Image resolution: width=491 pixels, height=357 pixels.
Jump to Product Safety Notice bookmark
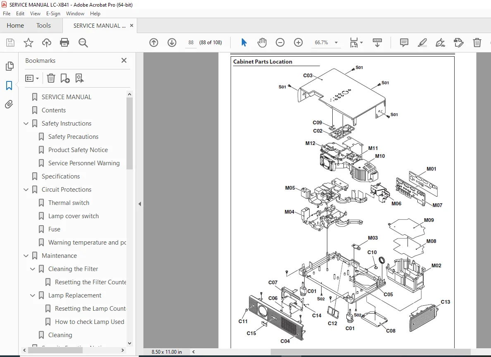click(78, 150)
